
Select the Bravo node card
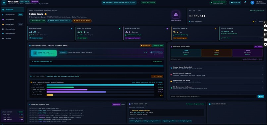point(217,53)
